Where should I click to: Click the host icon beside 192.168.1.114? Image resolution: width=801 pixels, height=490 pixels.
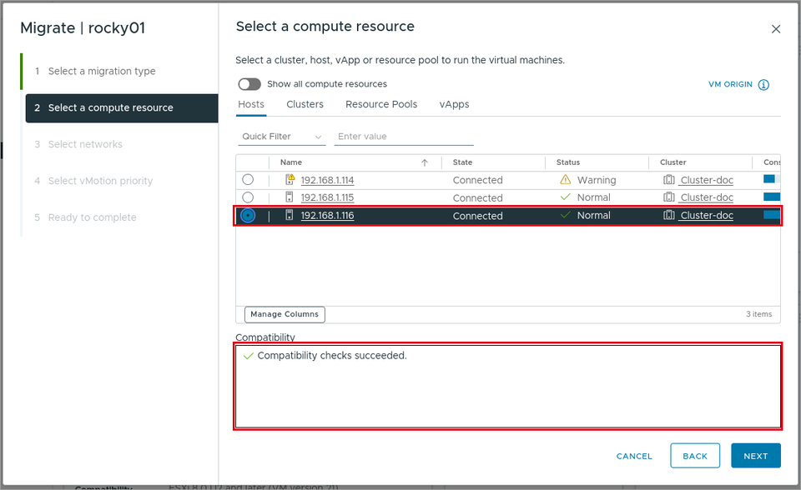point(290,179)
